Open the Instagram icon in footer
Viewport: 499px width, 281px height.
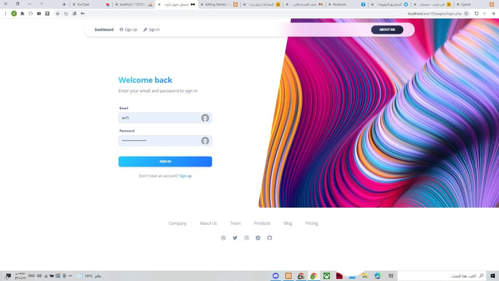tap(246, 238)
